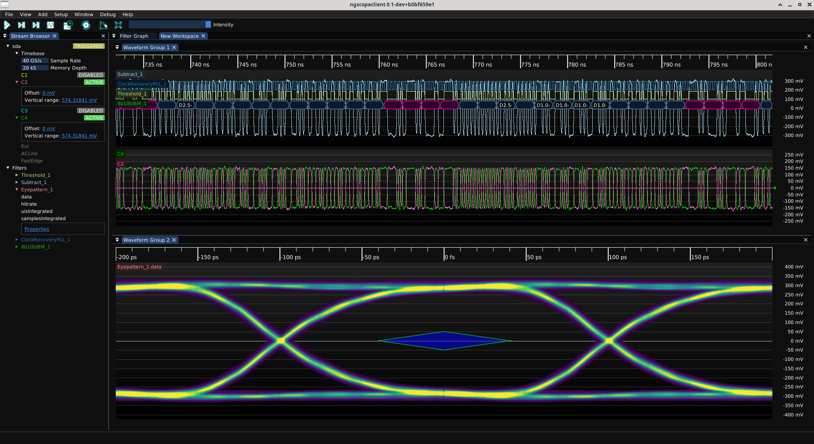Click the stop trigger waveform icon
This screenshot has height=444, width=814.
point(50,25)
